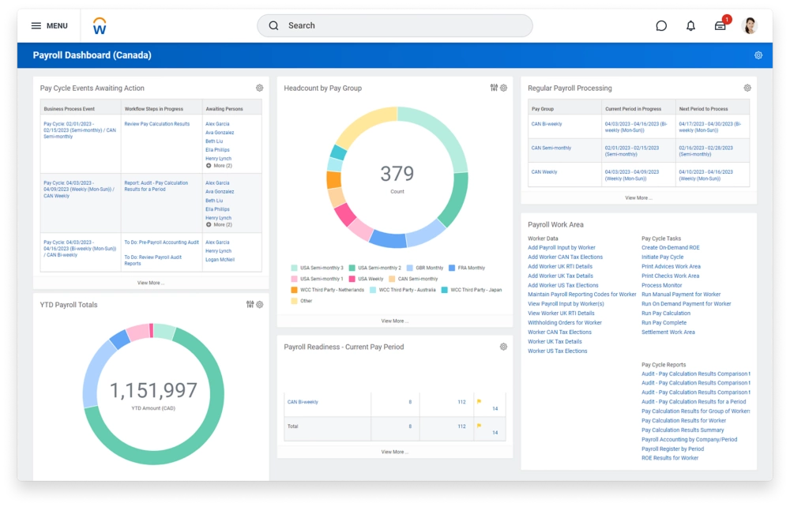The height and width of the screenshot is (507, 790).
Task: Open Add Payroll Input by Worker link
Action: click(x=562, y=248)
